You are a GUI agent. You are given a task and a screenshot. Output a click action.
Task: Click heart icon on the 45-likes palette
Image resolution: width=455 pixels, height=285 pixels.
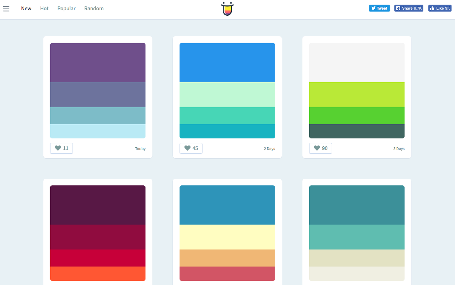187,148
